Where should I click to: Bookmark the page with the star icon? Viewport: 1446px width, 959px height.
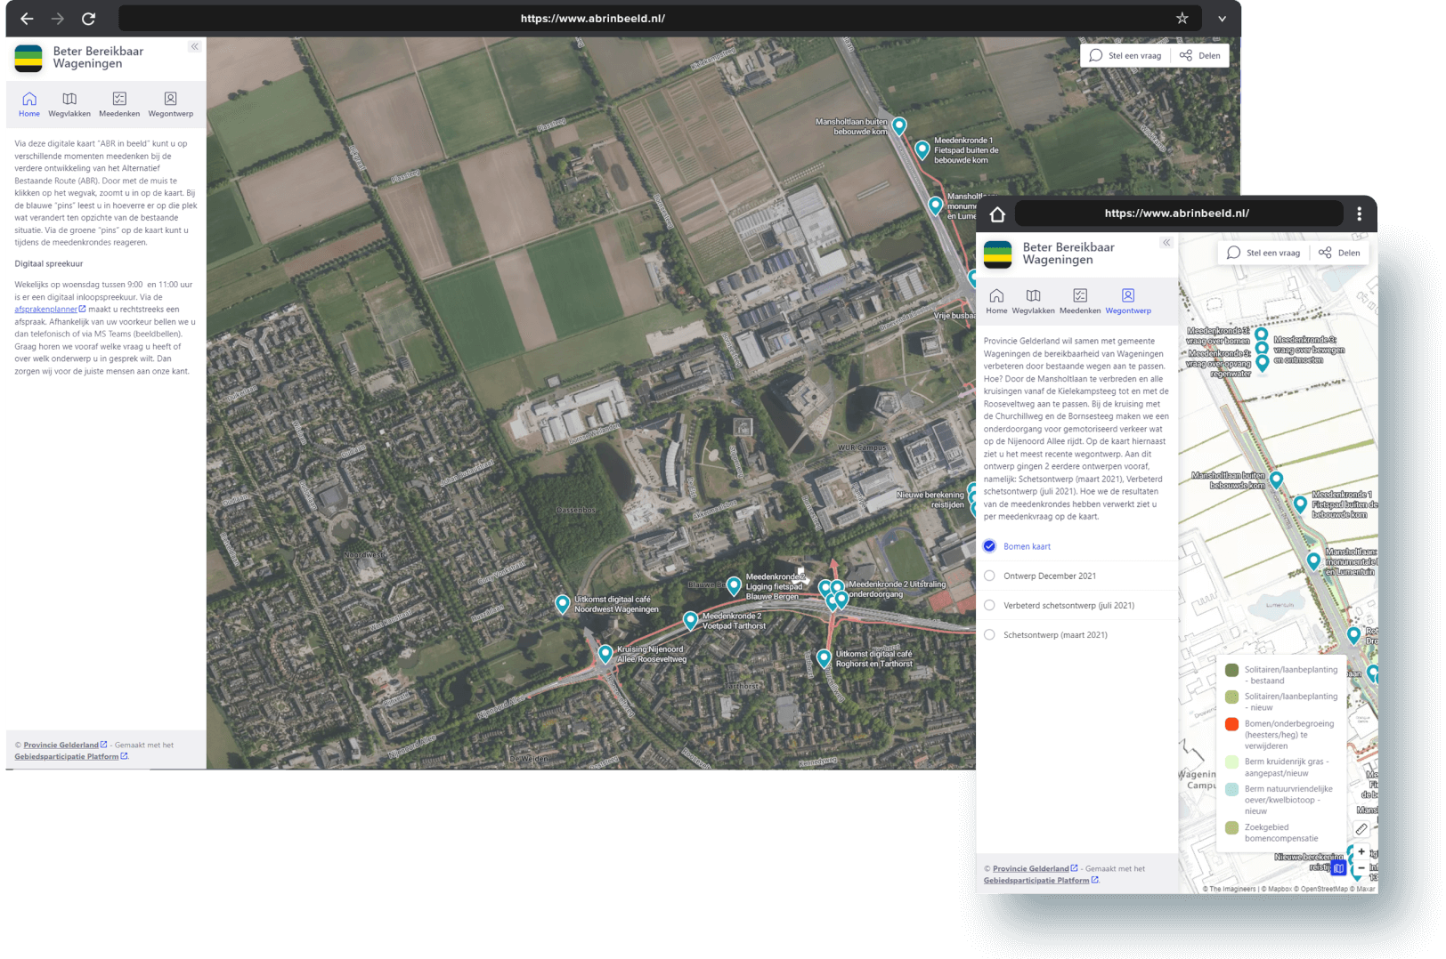pos(1182,19)
